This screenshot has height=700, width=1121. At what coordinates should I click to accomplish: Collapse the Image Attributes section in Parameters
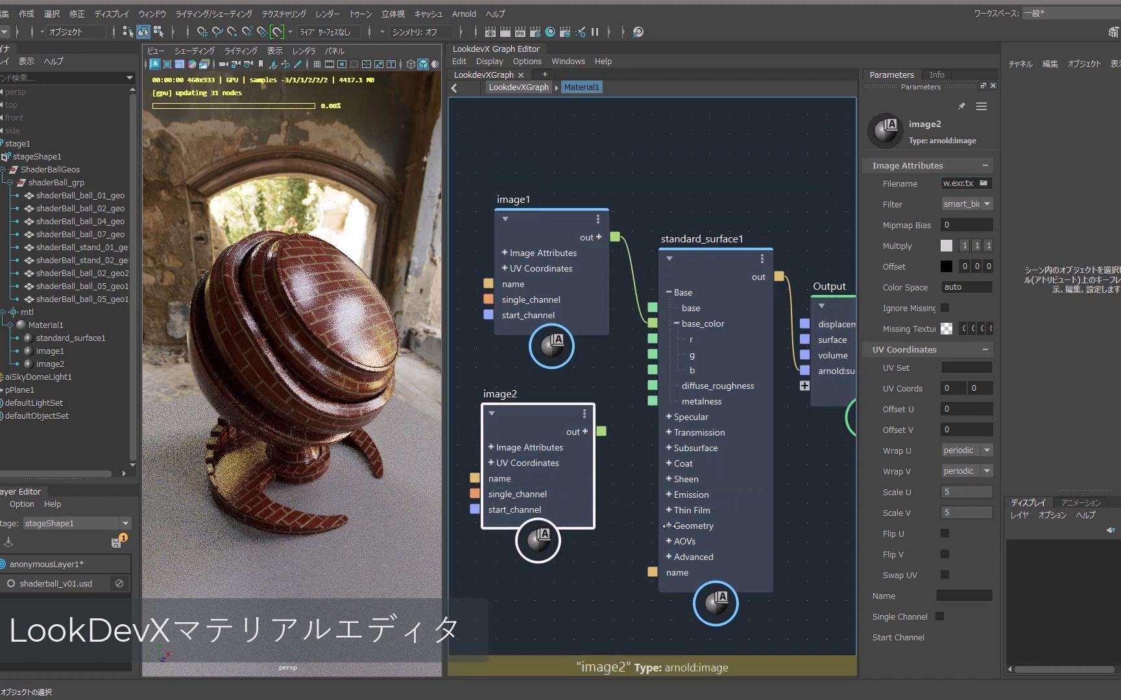pyautogui.click(x=985, y=165)
